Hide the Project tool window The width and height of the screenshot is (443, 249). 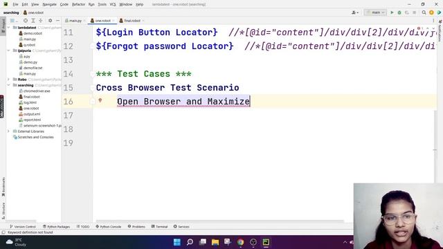(x=57, y=21)
